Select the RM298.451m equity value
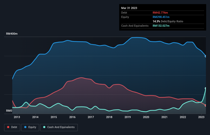Screen dimensions: 210x135 pos(162,17)
